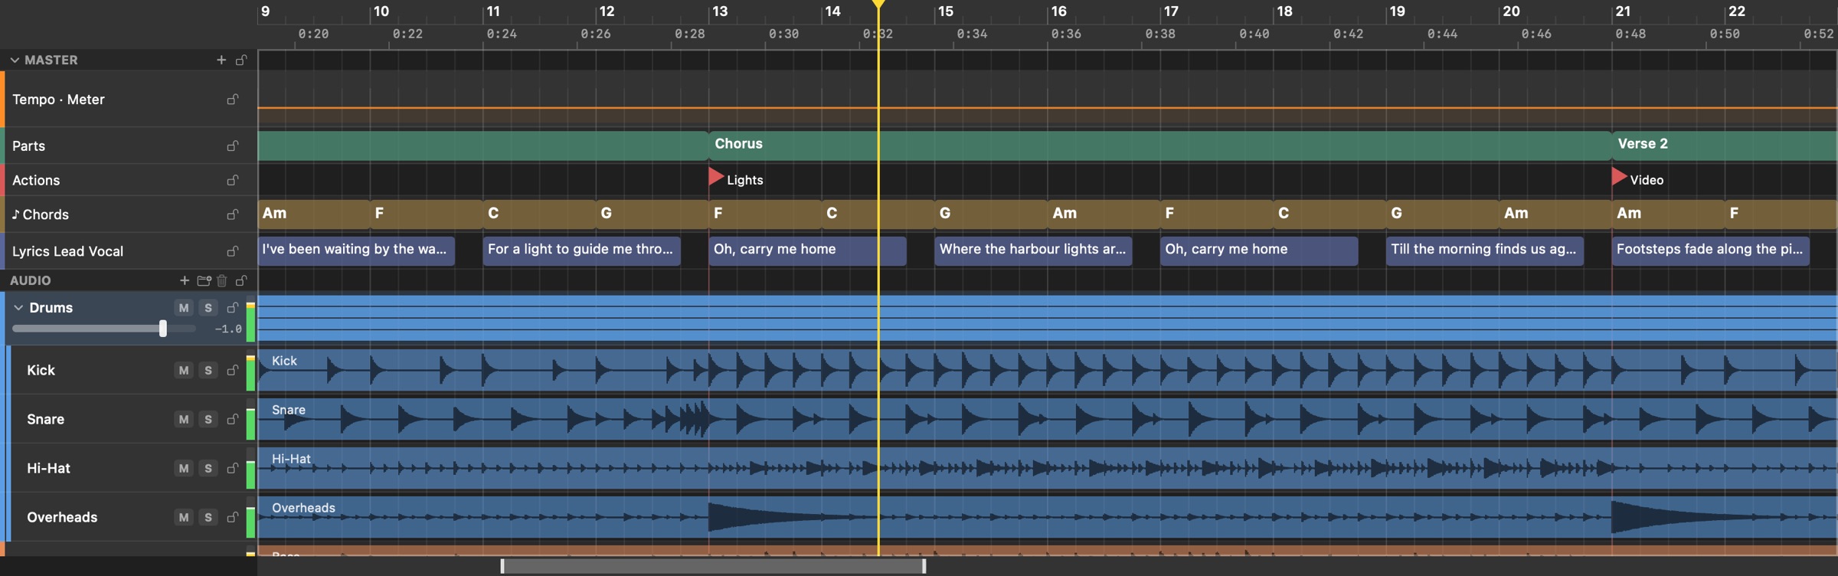Toggle lock on Kick track
1838x576 pixels.
tap(233, 370)
